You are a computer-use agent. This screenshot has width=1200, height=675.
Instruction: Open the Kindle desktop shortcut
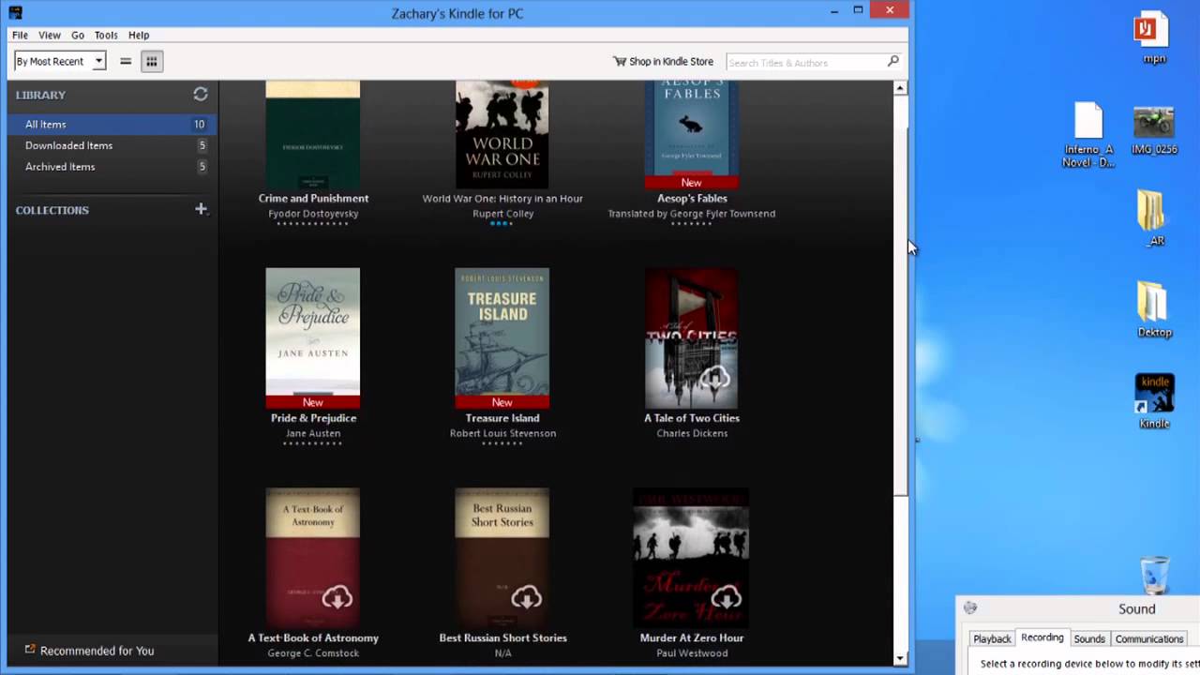[x=1154, y=401]
